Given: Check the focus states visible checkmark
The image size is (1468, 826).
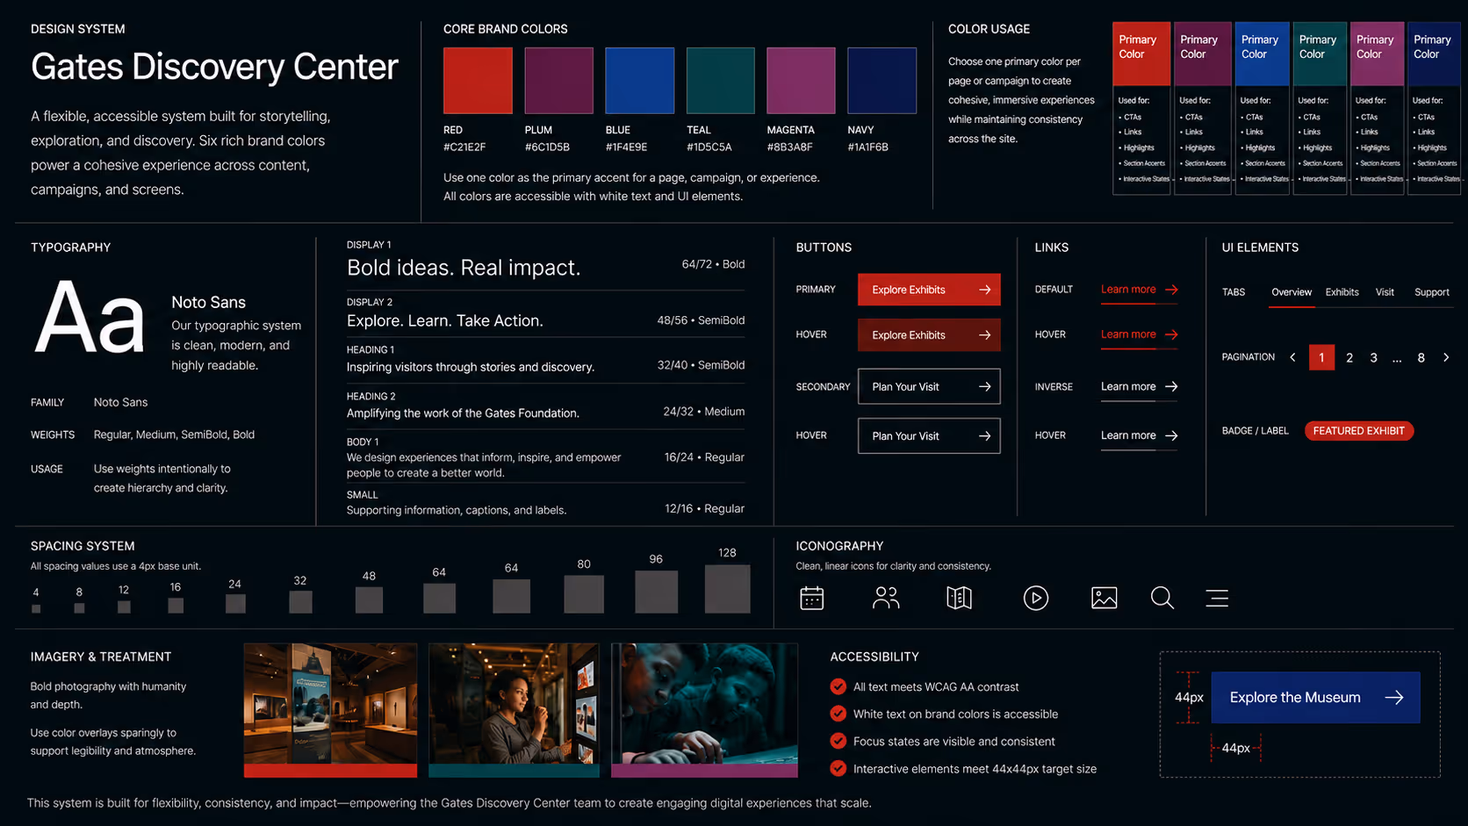Looking at the screenshot, I should click(838, 741).
